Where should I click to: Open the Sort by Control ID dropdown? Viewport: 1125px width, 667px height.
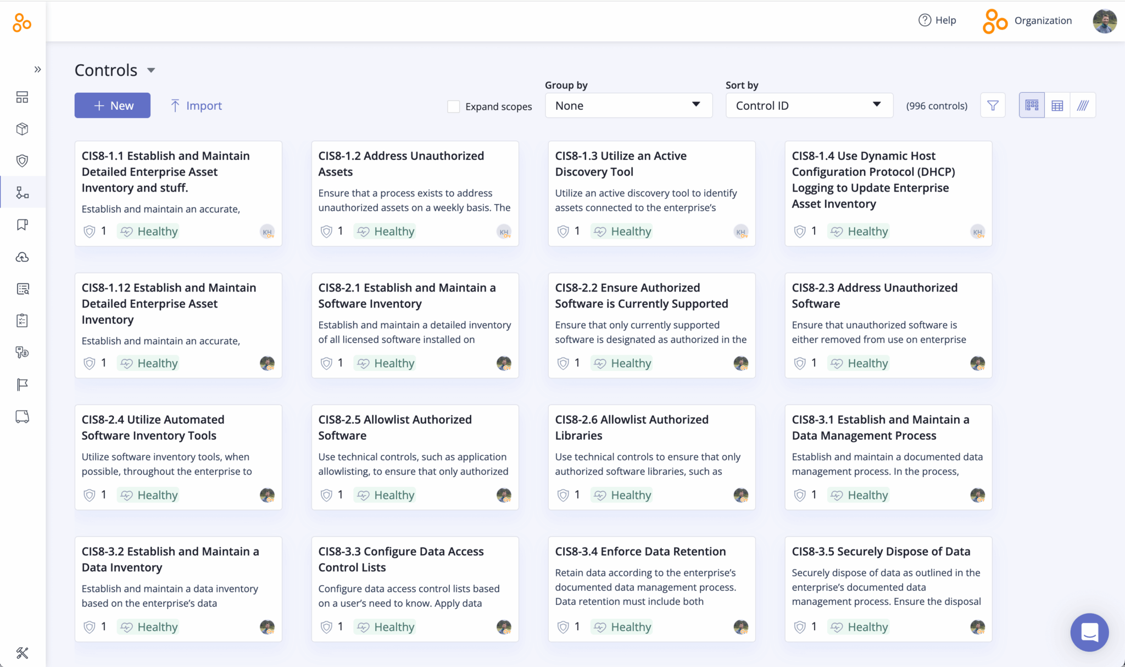click(x=808, y=105)
